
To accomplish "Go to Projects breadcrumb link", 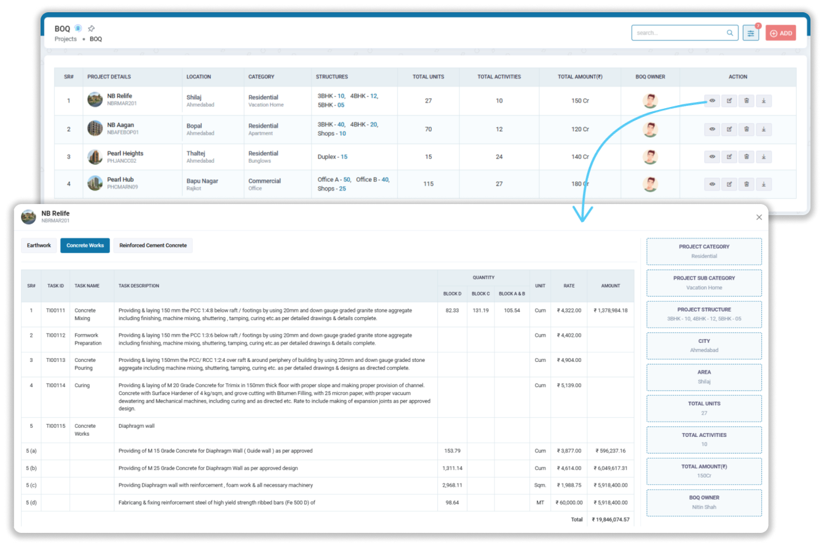I will (x=66, y=39).
